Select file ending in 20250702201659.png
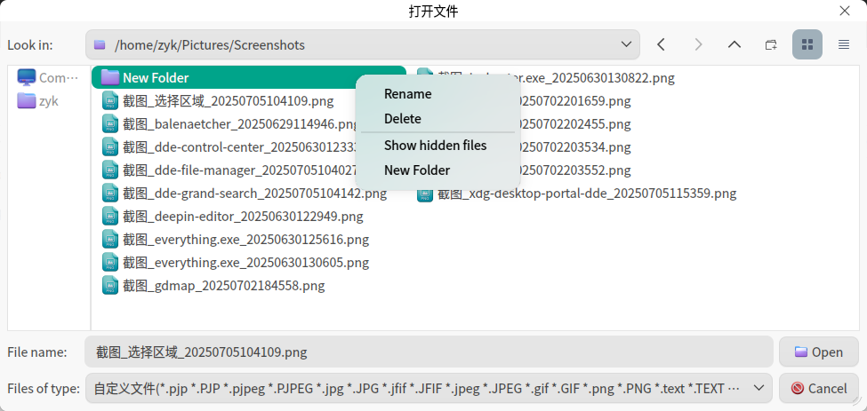 575,101
